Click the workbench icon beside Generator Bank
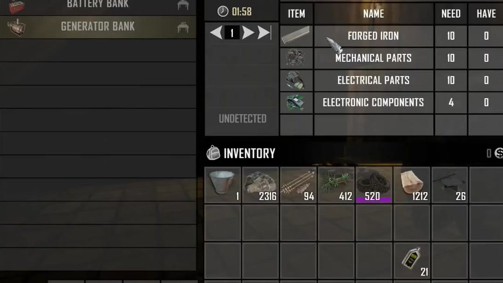Screen dimensions: 503x283 [x=183, y=27]
